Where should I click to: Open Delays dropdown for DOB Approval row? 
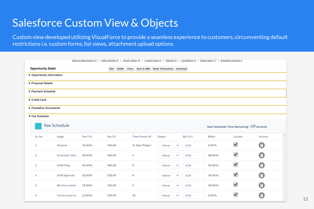coord(168,175)
